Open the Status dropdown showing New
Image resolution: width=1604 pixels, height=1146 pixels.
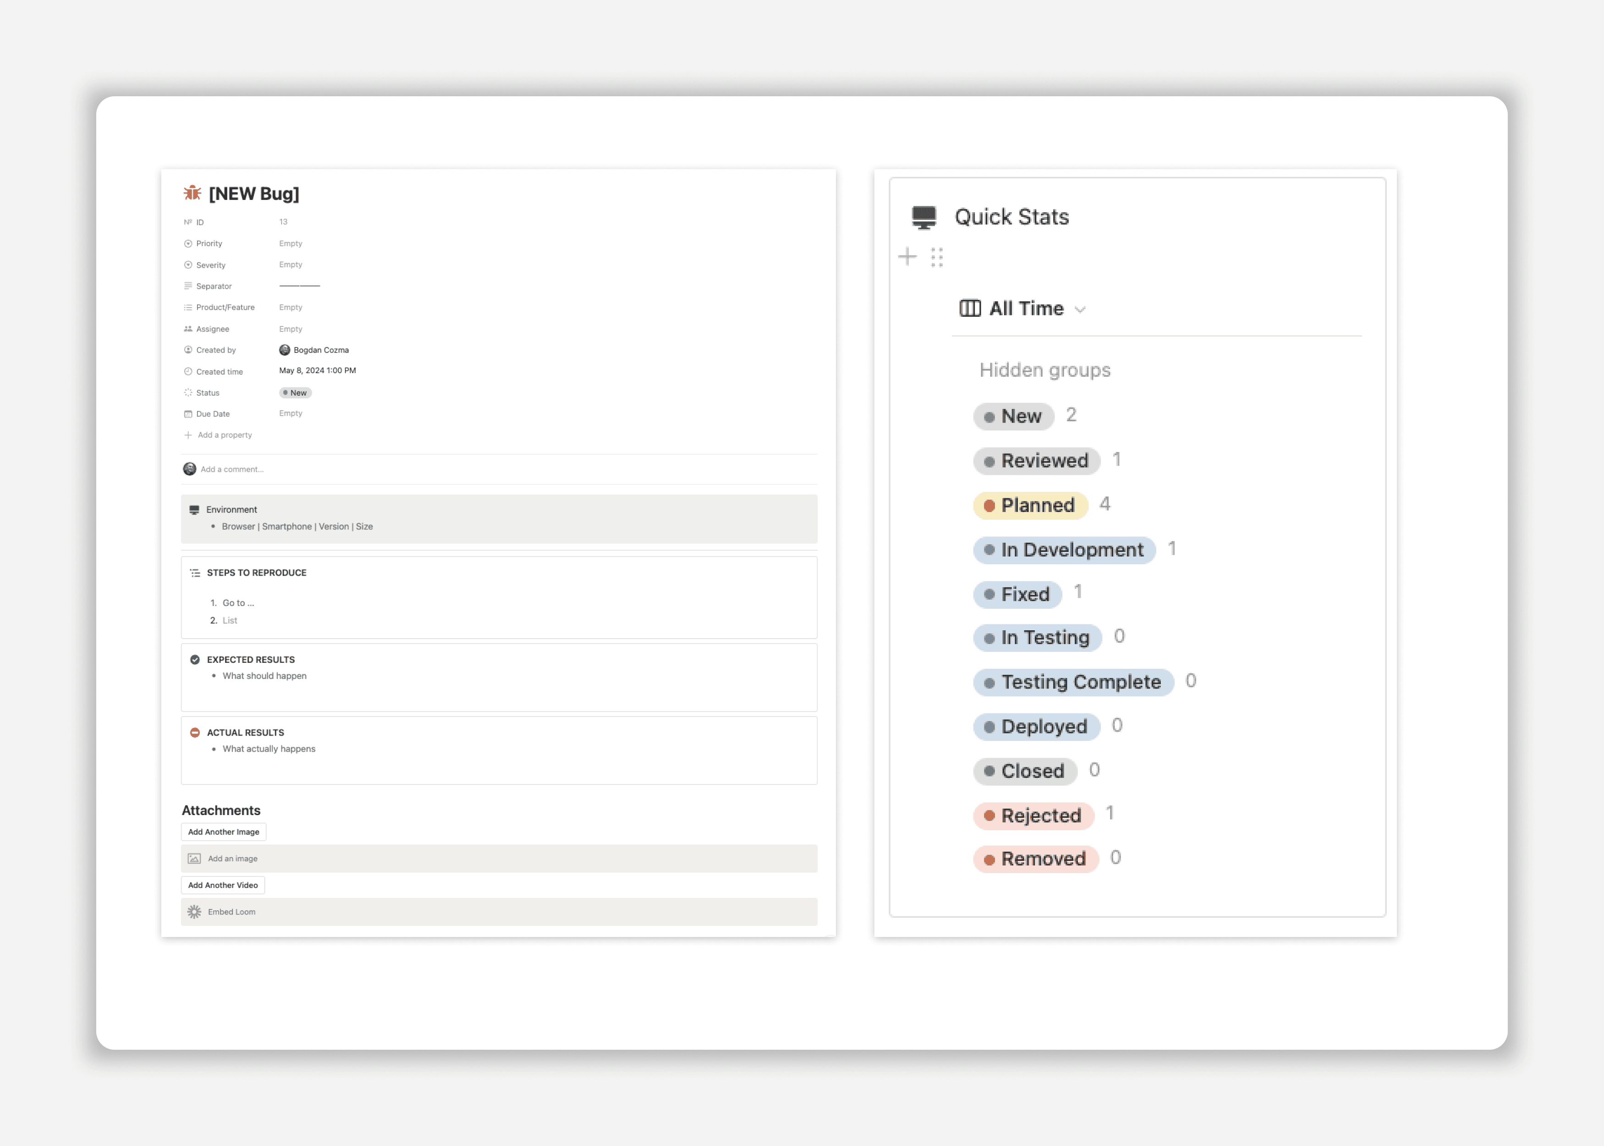point(295,392)
